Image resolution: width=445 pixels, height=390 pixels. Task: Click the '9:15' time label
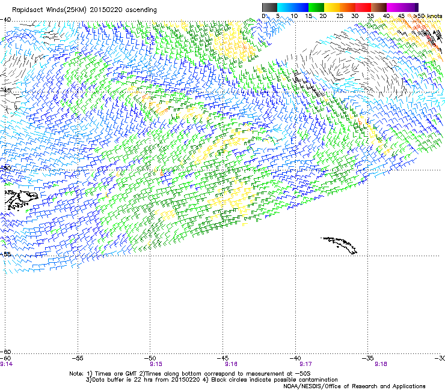156,364
